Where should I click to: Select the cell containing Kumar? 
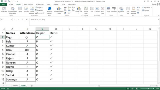pyautogui.click(x=12, y=46)
